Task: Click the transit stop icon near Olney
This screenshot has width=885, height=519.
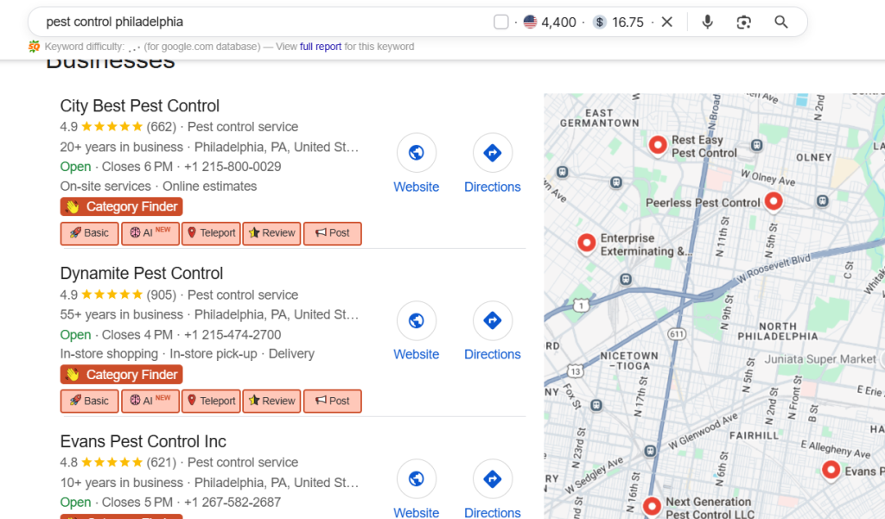Action: pyautogui.click(x=757, y=146)
